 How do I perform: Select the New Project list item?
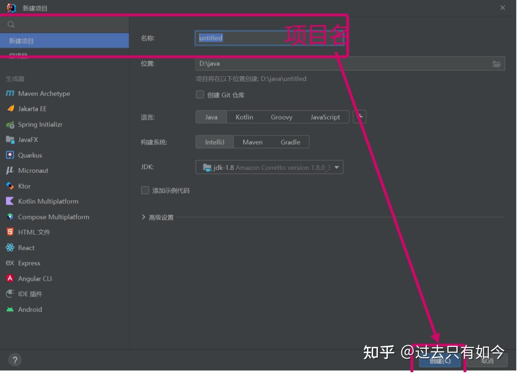(65, 41)
